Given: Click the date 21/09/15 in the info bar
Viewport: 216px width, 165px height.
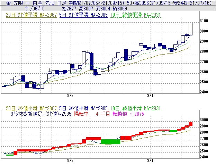Looking at the screenshot, I should click(35, 9).
